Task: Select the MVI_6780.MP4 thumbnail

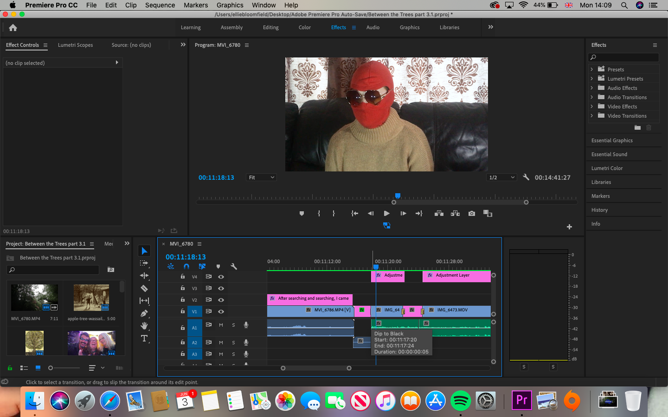Action: [x=35, y=297]
